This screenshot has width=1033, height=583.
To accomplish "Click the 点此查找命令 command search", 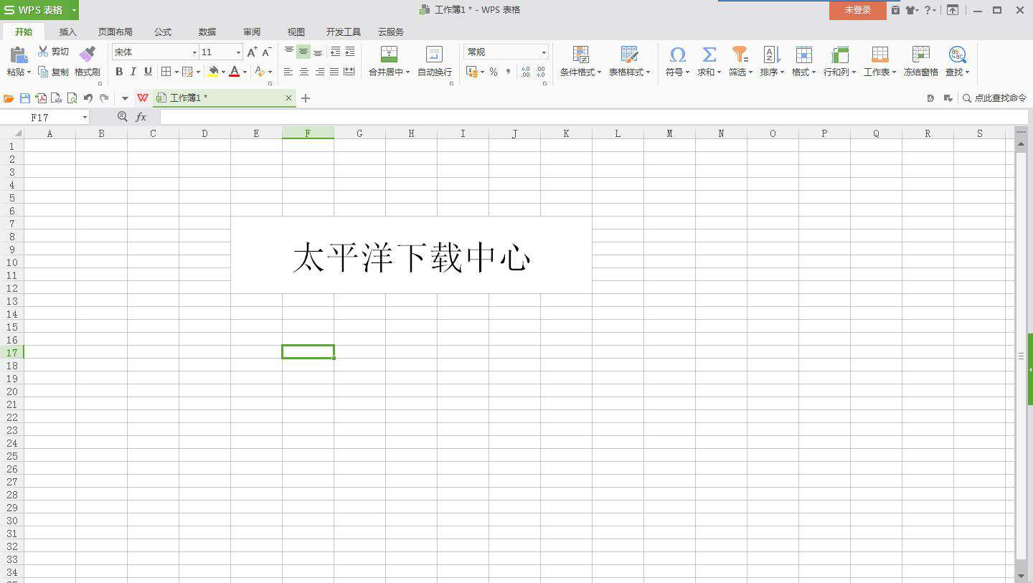I will (x=994, y=98).
